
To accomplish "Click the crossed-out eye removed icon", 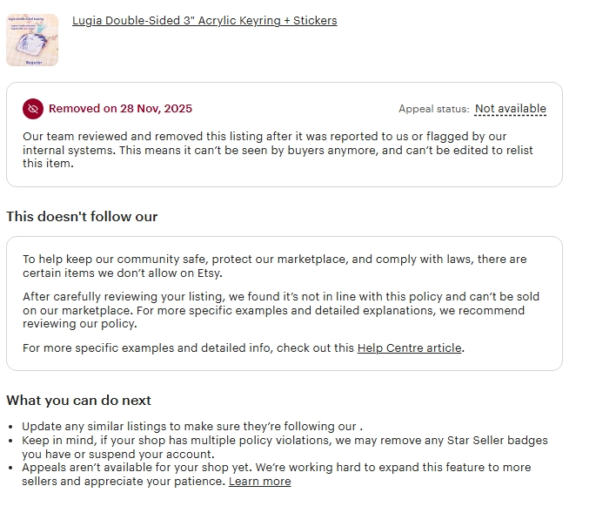I will point(33,109).
